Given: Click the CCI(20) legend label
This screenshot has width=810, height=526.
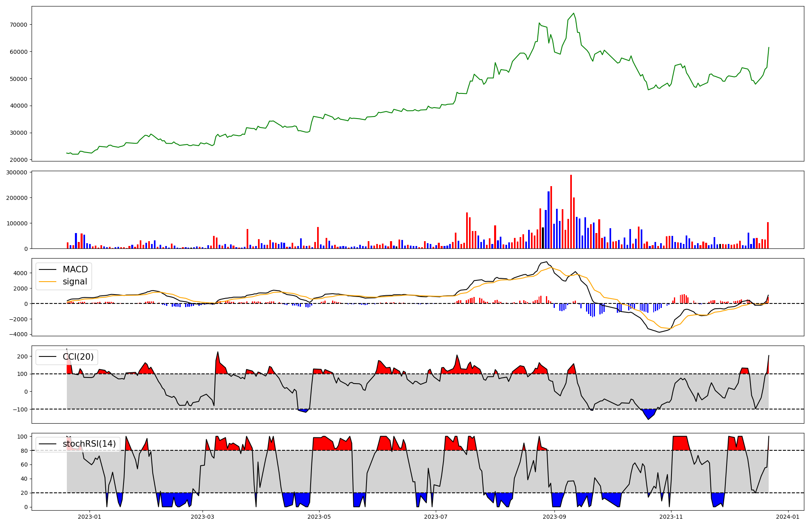Looking at the screenshot, I should [x=78, y=357].
